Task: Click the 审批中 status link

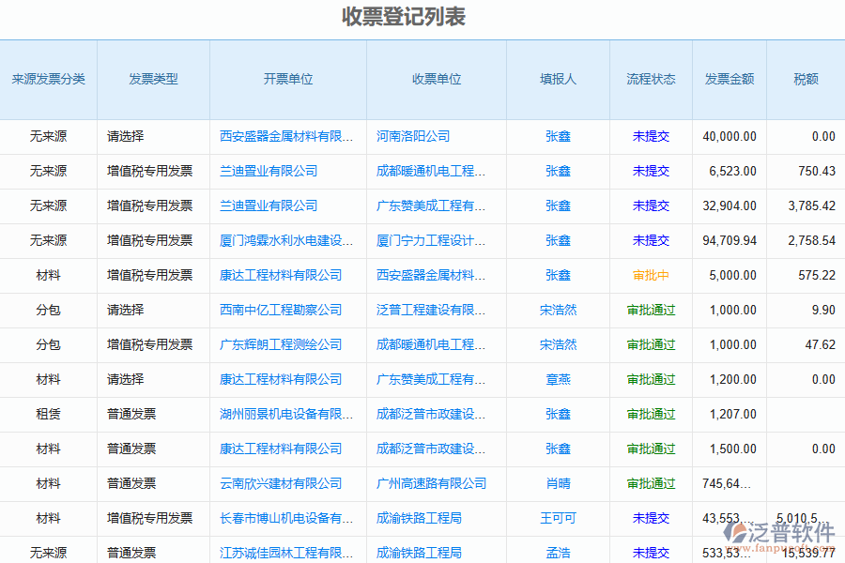Action: click(x=651, y=275)
